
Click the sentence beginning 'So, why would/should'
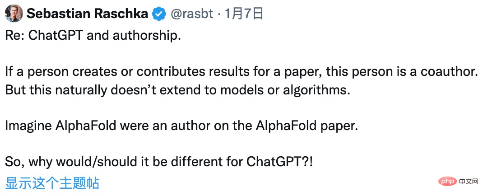click(x=159, y=163)
